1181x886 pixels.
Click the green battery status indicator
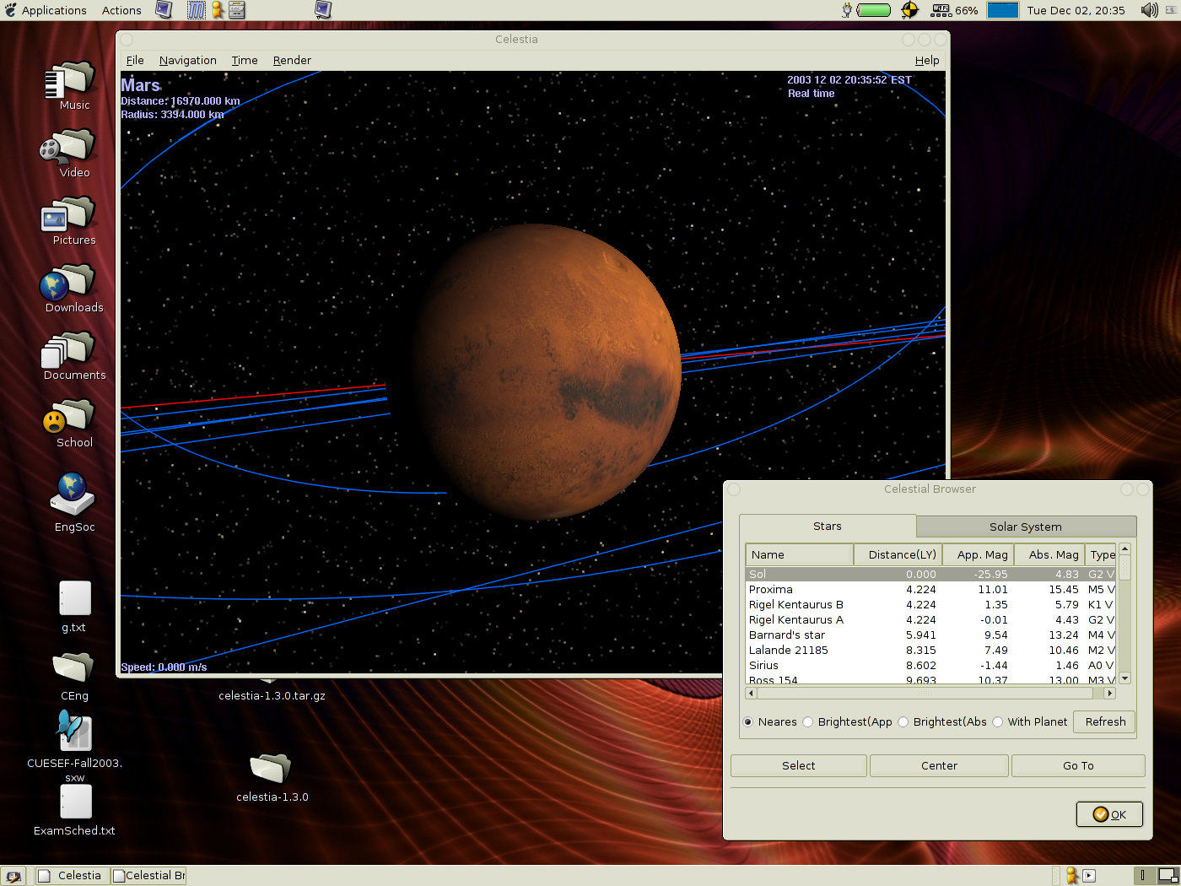coord(873,10)
